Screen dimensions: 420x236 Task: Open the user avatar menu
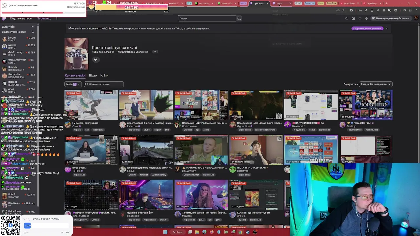(x=416, y=18)
